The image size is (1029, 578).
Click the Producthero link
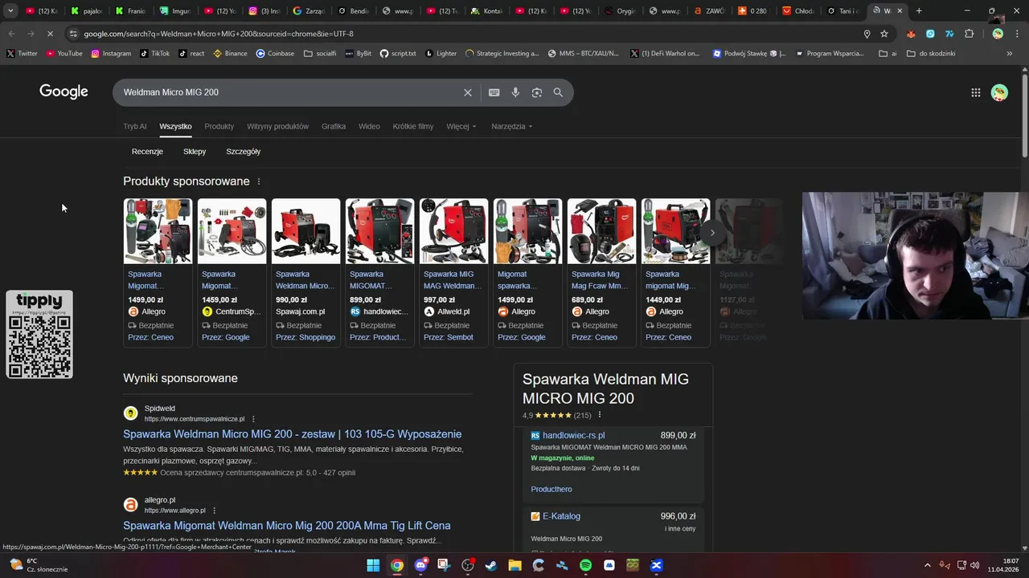[551, 489]
